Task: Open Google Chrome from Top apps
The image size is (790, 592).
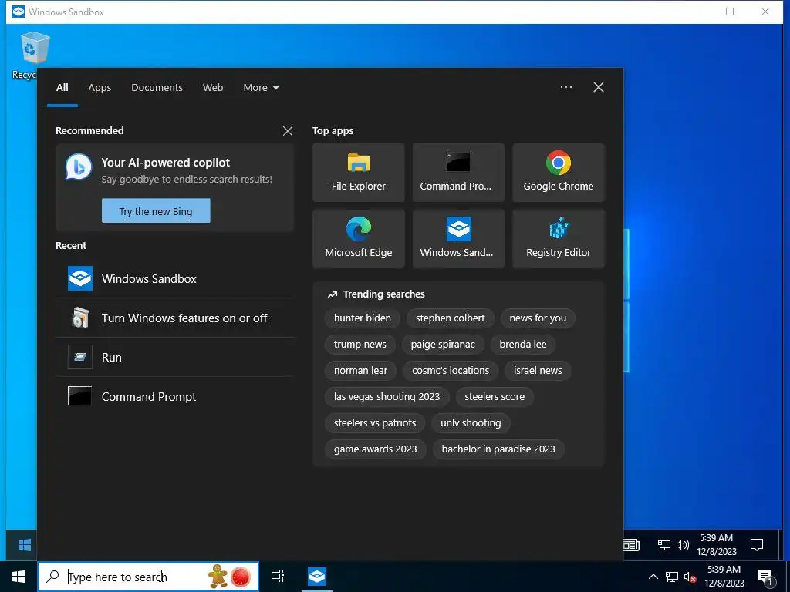Action: (x=559, y=173)
